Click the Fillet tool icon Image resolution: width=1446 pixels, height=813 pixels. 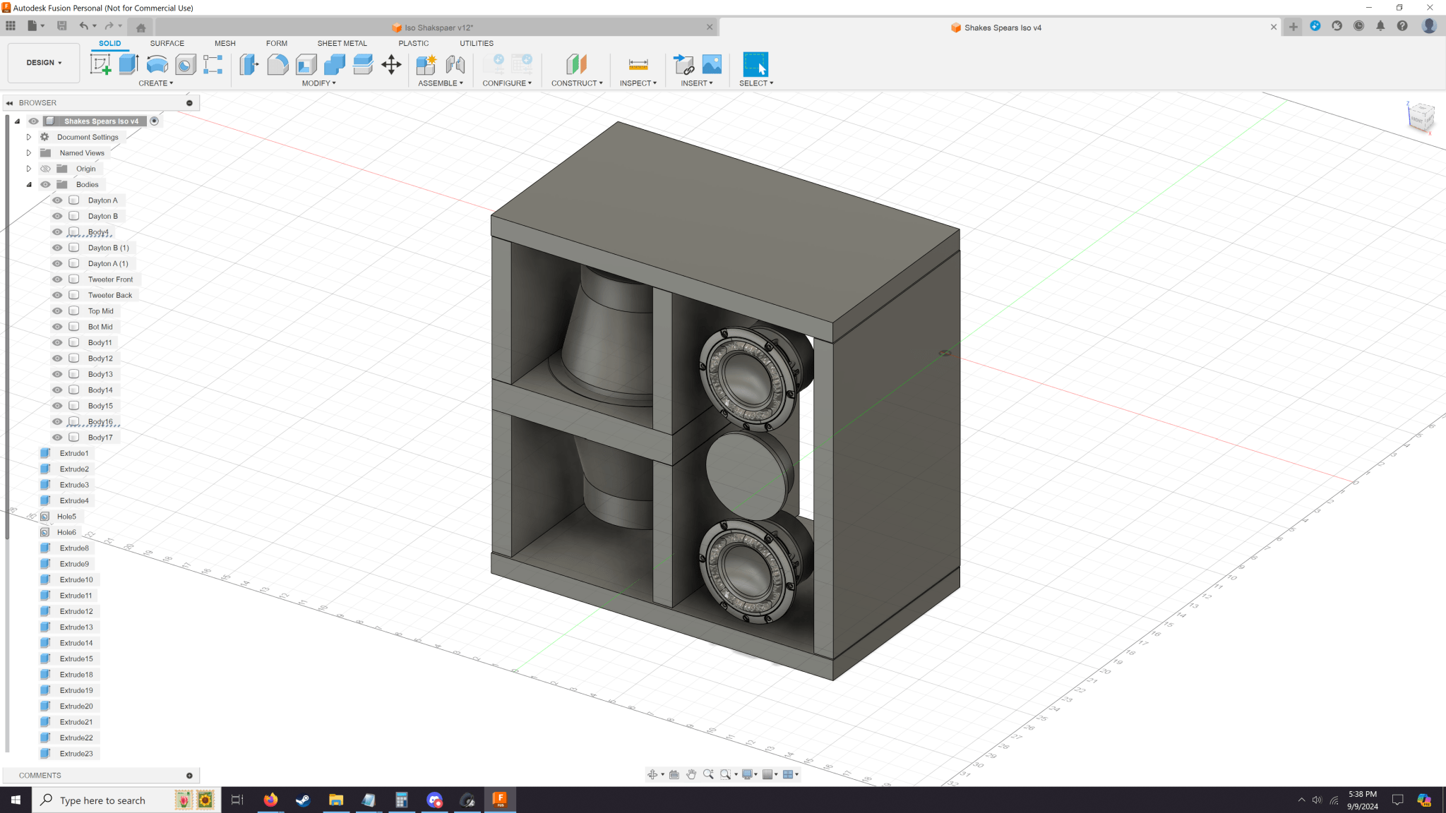[277, 64]
